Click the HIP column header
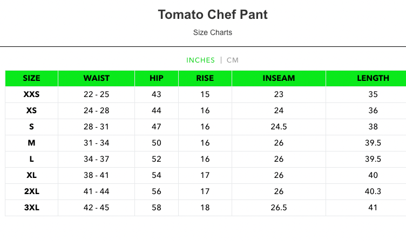Viewport: 406px width, 241px height. 157,78
